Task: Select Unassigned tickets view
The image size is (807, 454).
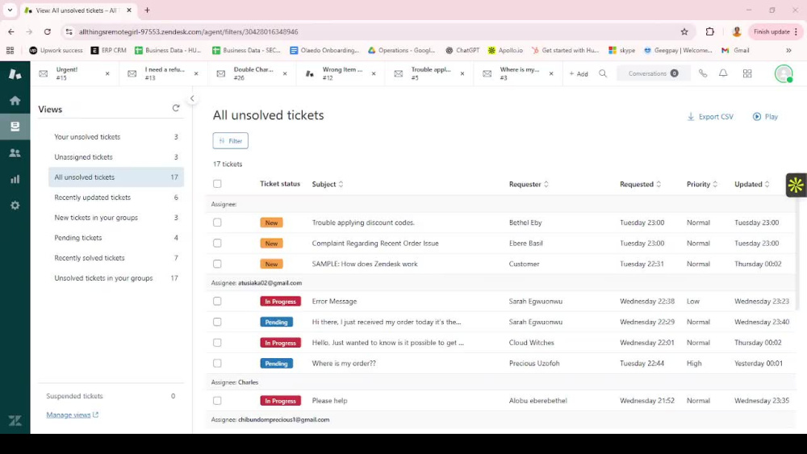Action: pyautogui.click(x=115, y=156)
